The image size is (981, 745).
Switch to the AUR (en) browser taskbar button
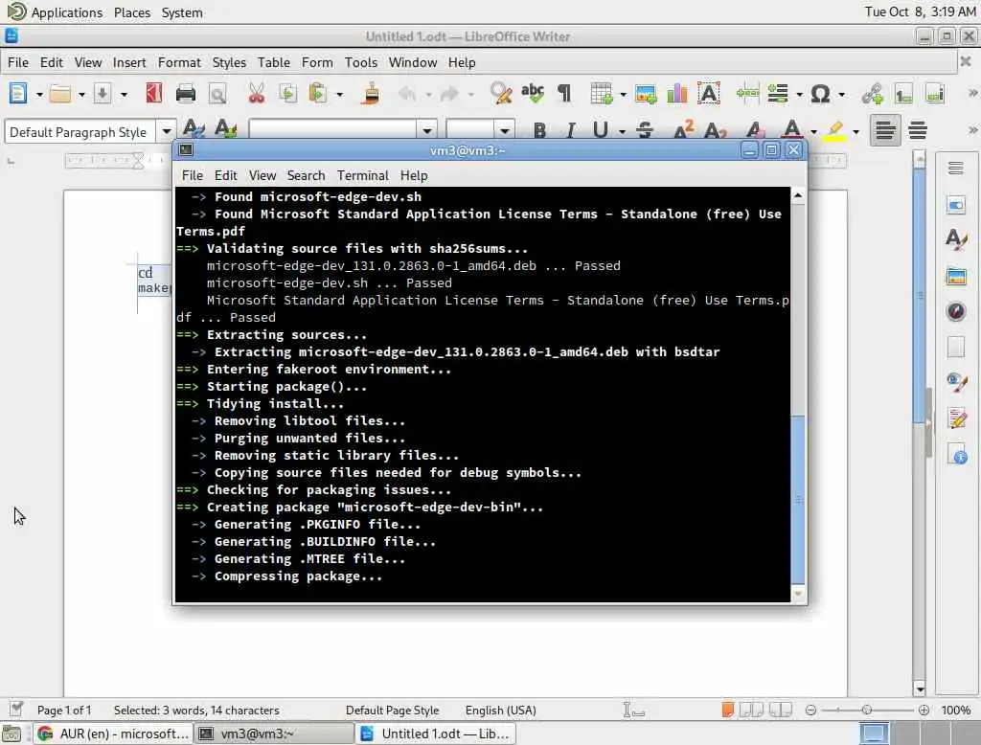pos(113,734)
